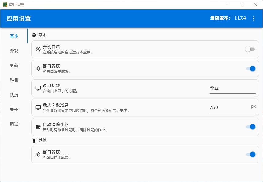Go to the 快捷 tab
The height and width of the screenshot is (182, 263).
pyautogui.click(x=14, y=95)
